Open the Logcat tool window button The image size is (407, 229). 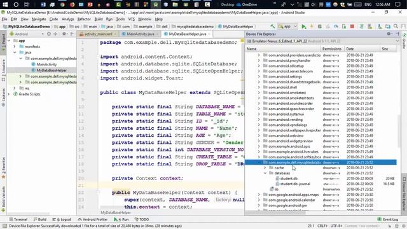pos(62,219)
